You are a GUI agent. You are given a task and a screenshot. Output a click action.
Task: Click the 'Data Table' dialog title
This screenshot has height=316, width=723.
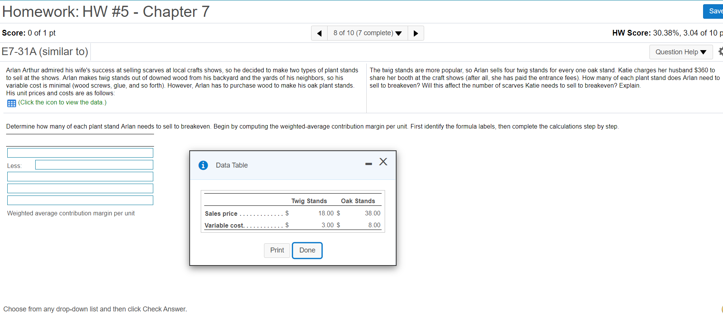(x=232, y=165)
